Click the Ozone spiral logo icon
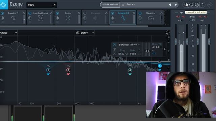 tap(3, 5)
